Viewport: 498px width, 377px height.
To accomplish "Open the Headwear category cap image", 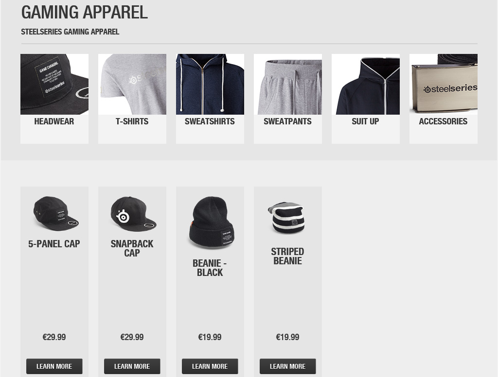I will (54, 84).
